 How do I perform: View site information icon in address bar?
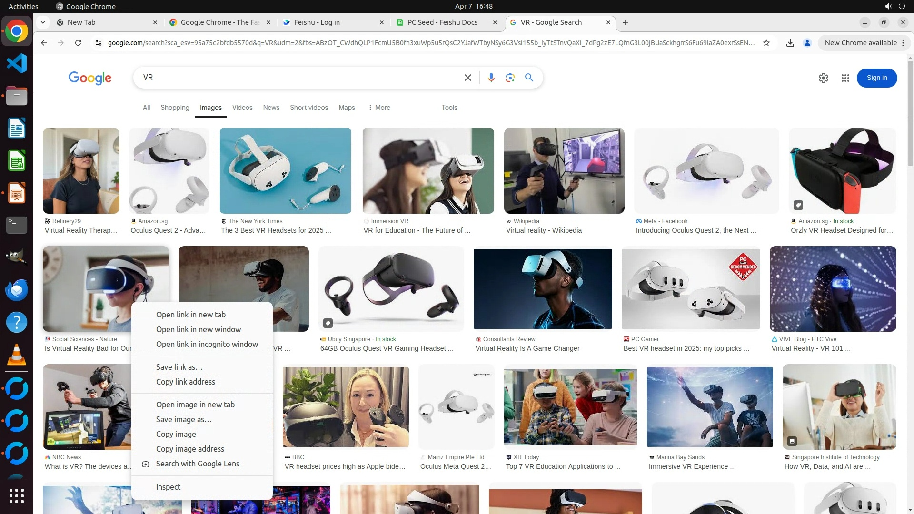click(98, 43)
